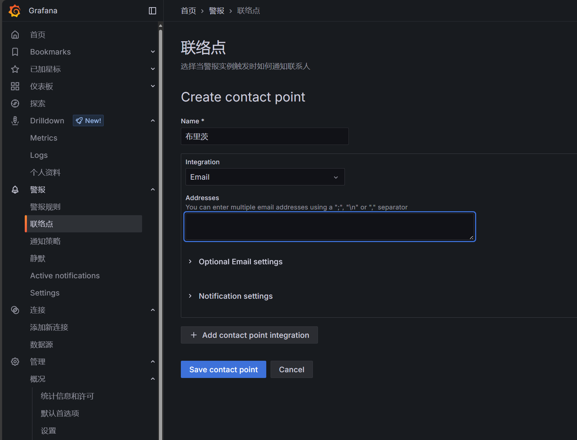Expand the 仪表板 section chevron
Image resolution: width=577 pixels, height=440 pixels.
[x=153, y=86]
